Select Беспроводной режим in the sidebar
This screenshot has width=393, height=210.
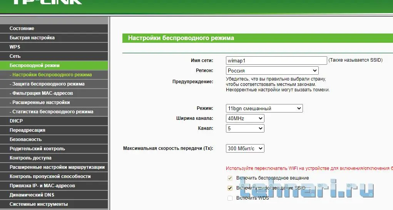click(54, 66)
